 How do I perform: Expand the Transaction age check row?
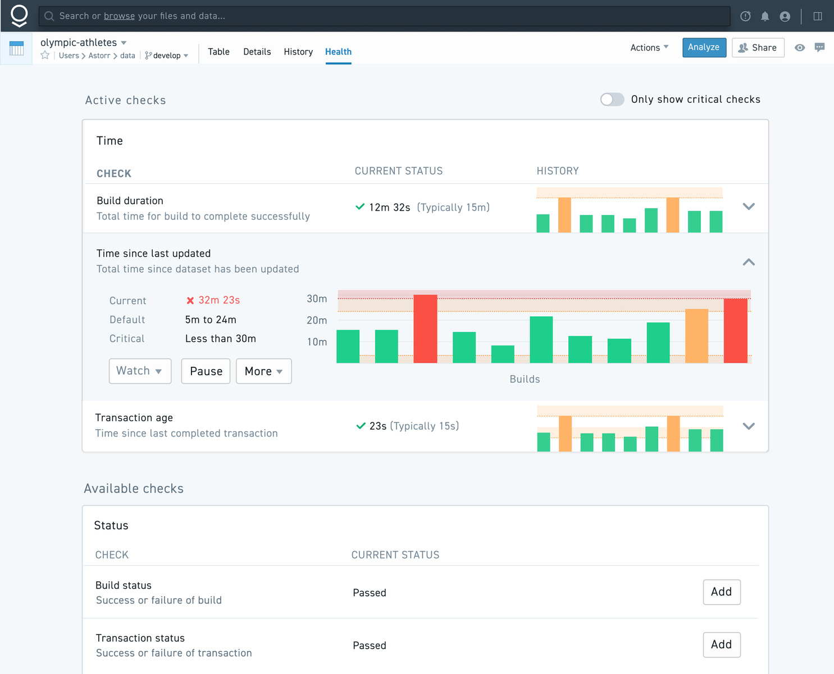[x=749, y=426]
